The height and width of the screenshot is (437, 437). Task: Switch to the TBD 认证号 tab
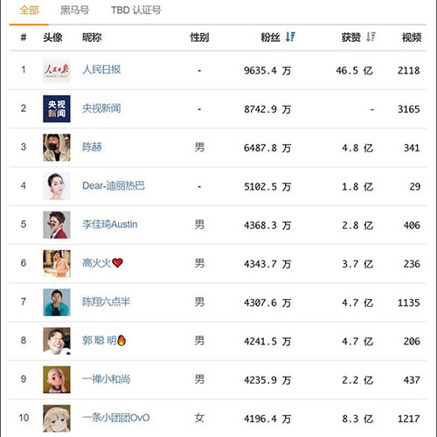[135, 10]
